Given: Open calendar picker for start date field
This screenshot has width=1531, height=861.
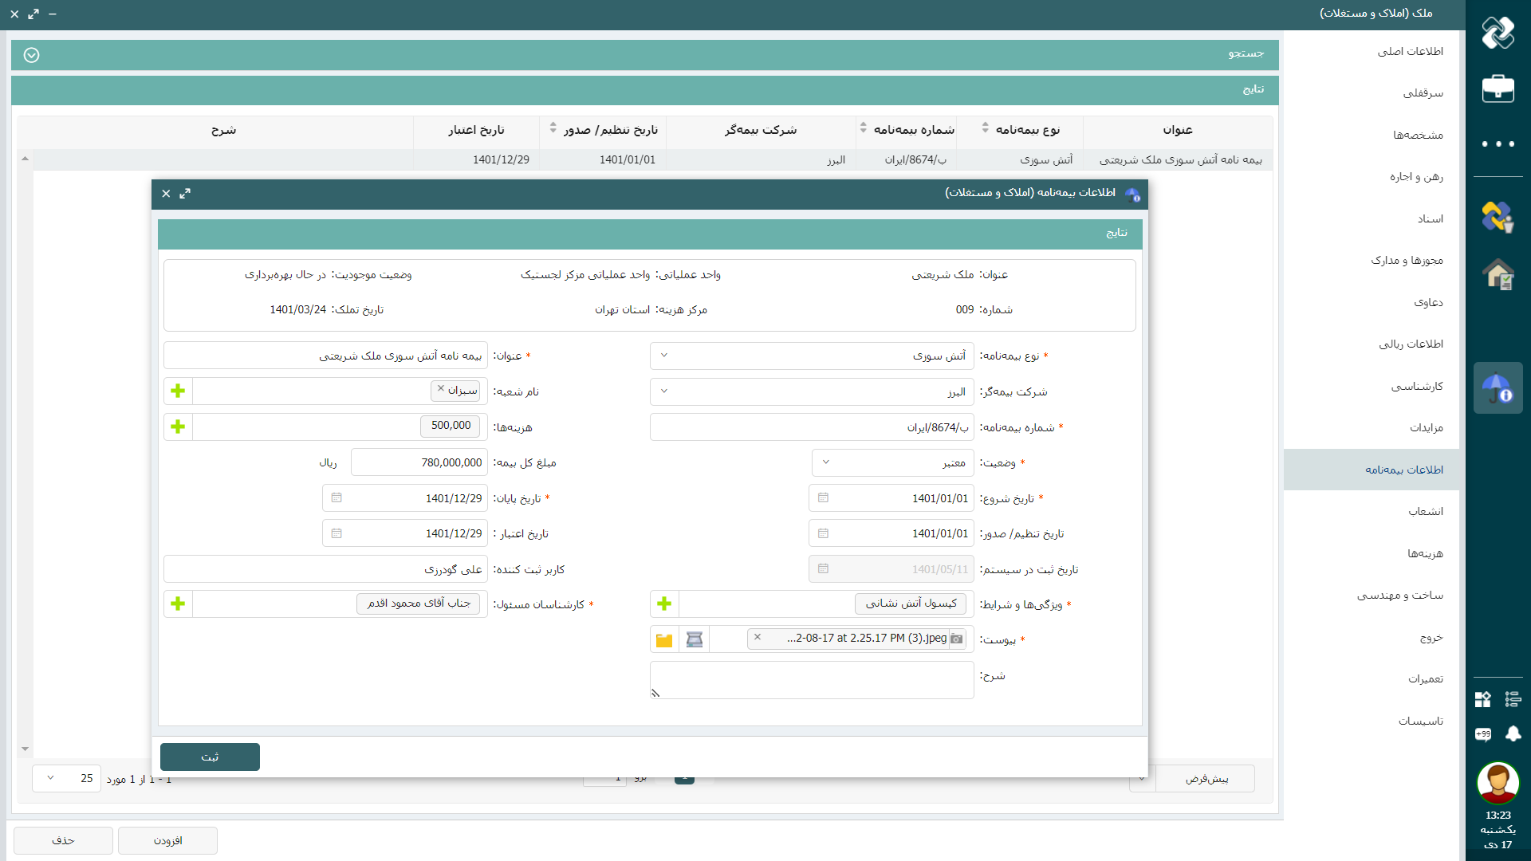Looking at the screenshot, I should point(823,498).
